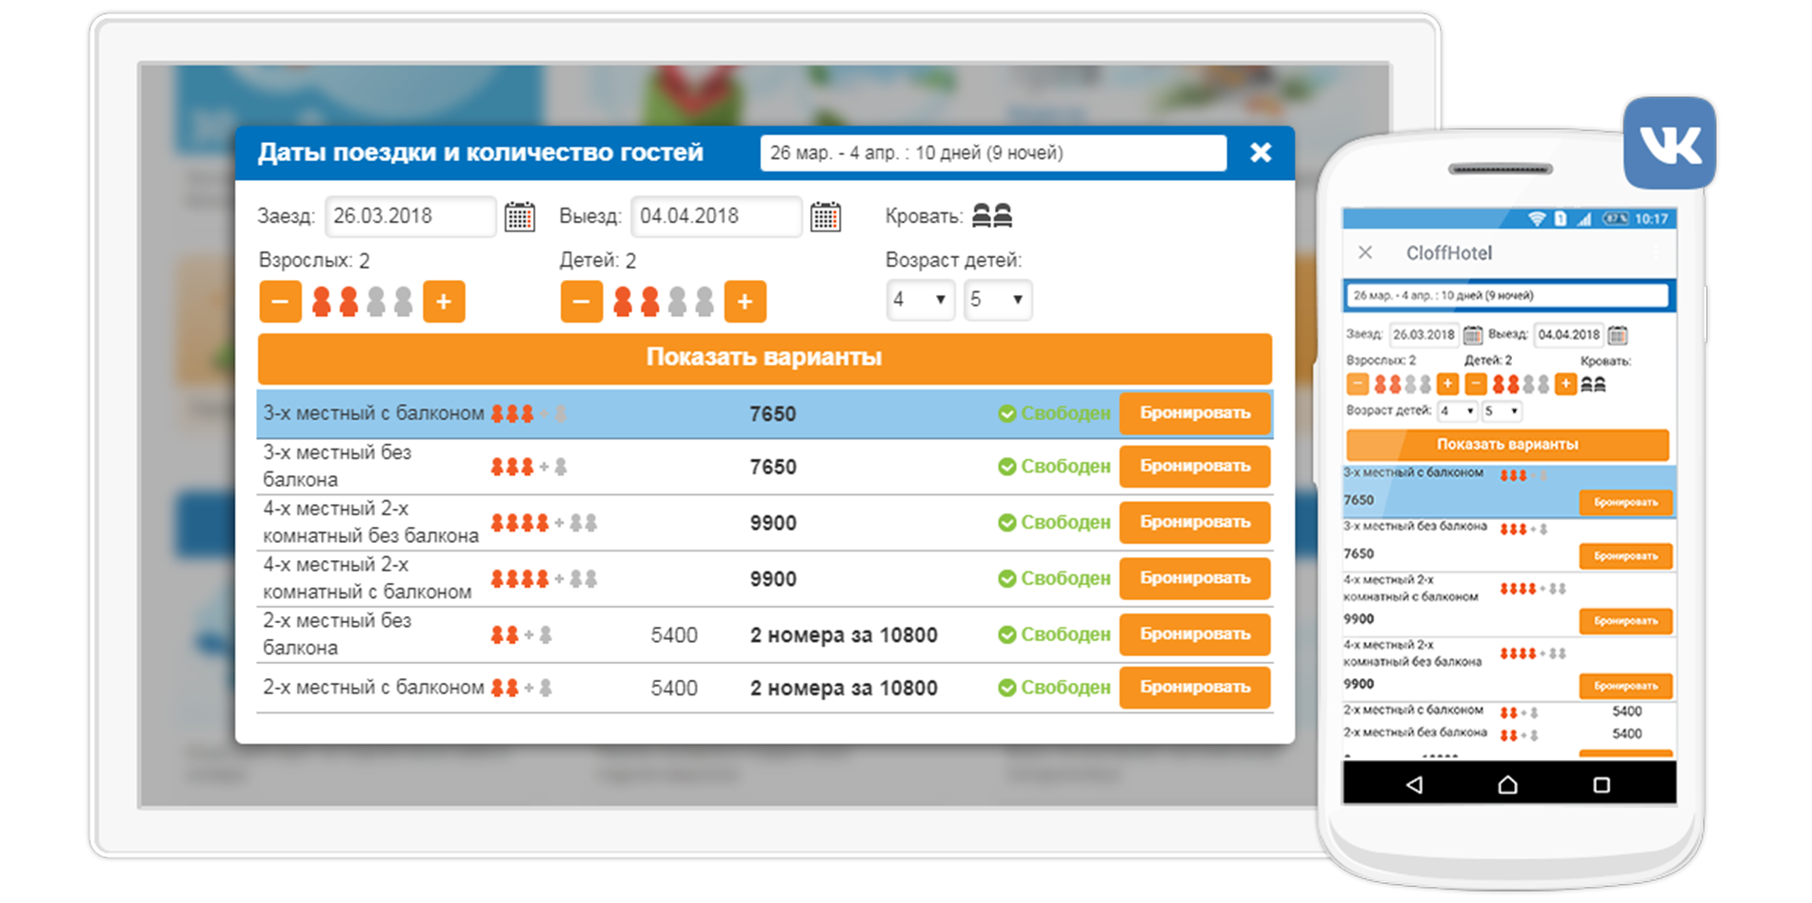Click the bed type icon next to Кровать

pyautogui.click(x=991, y=216)
